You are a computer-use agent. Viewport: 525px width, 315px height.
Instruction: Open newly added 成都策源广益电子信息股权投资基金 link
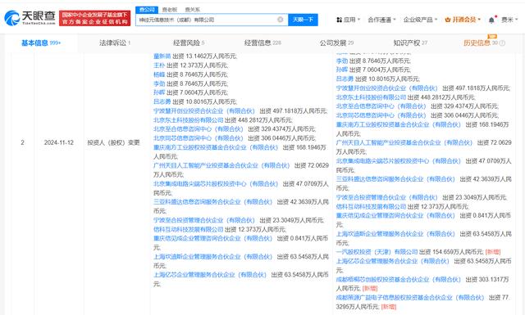(410, 297)
